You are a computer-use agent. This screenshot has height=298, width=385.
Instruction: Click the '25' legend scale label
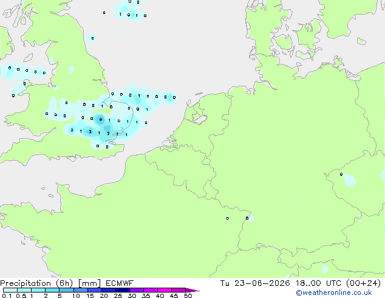tap(118, 296)
